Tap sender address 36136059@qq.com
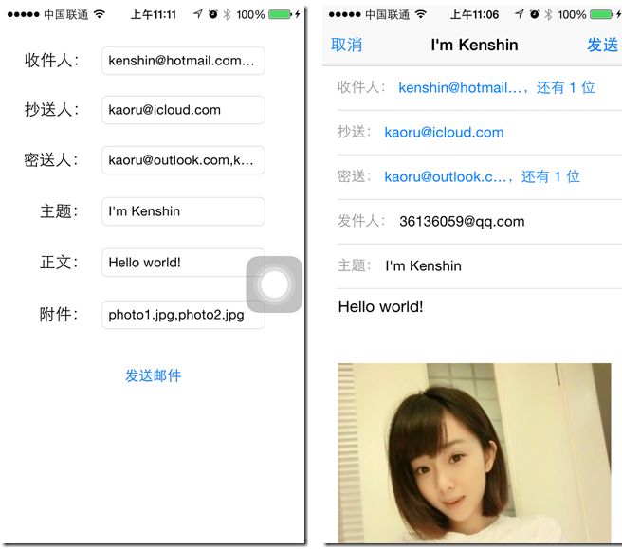The height and width of the screenshot is (549, 622). click(x=462, y=221)
